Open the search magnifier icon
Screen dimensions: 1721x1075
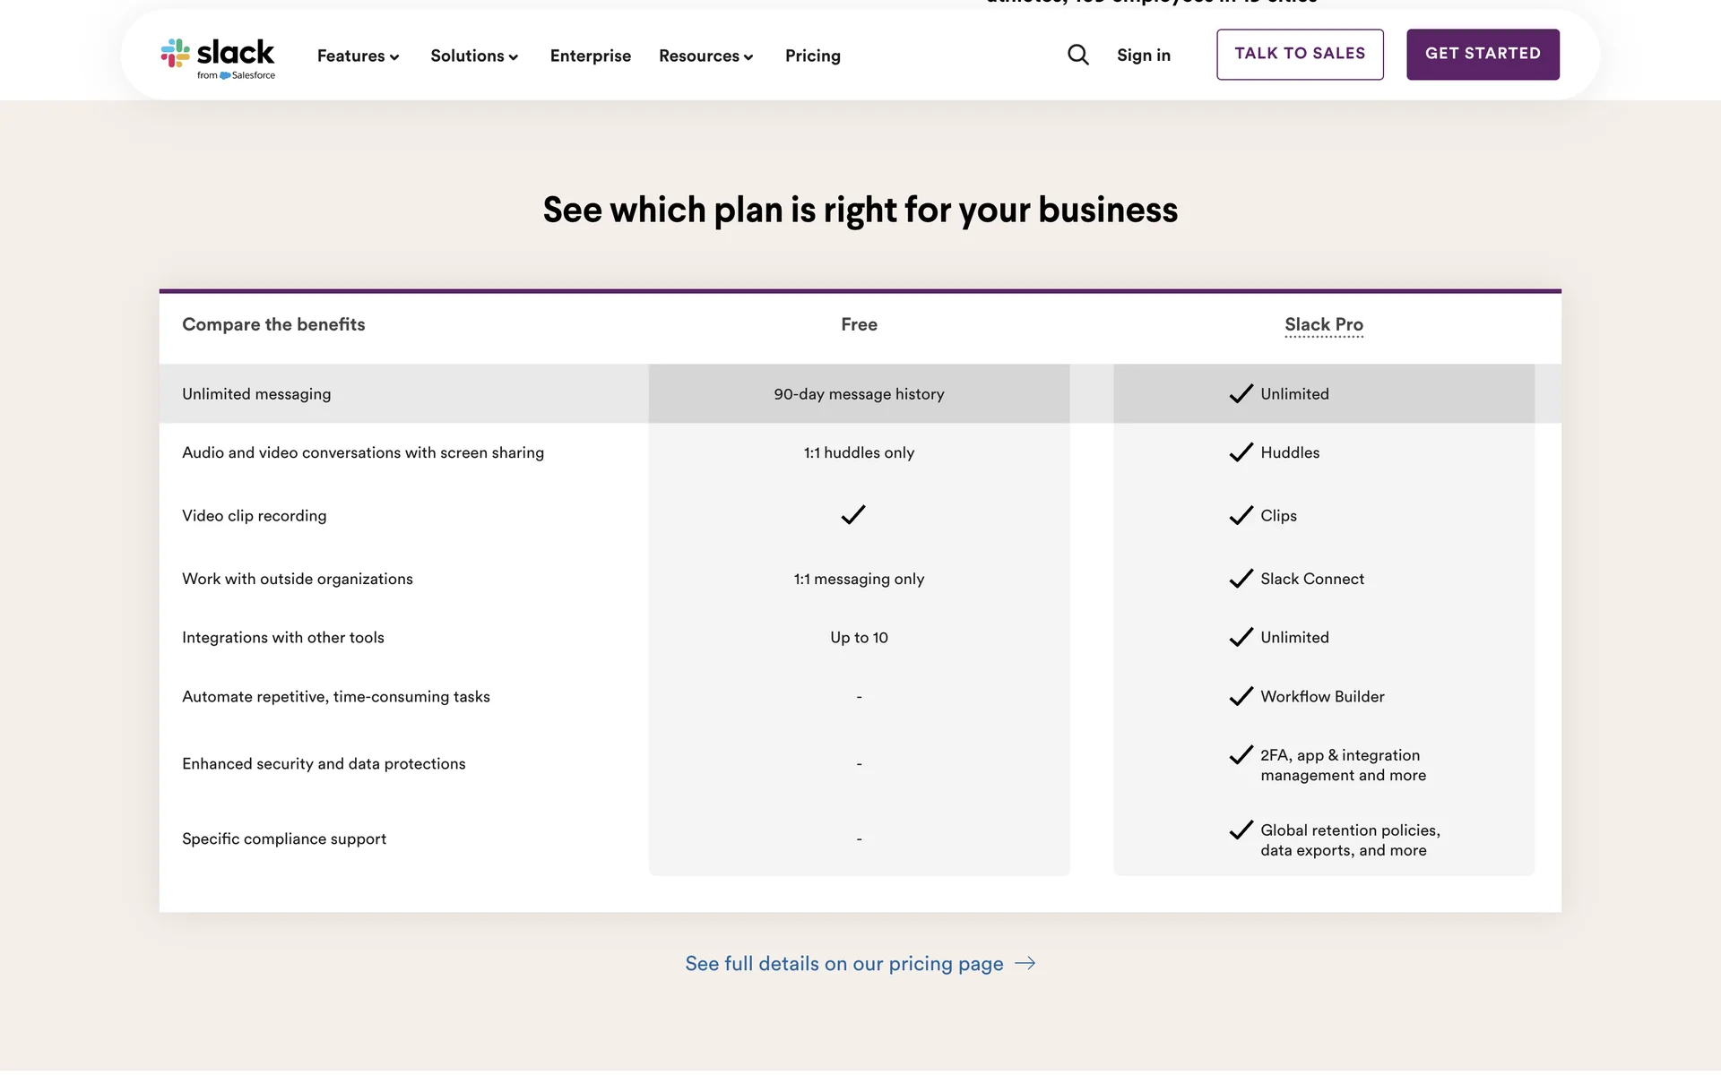pos(1078,56)
